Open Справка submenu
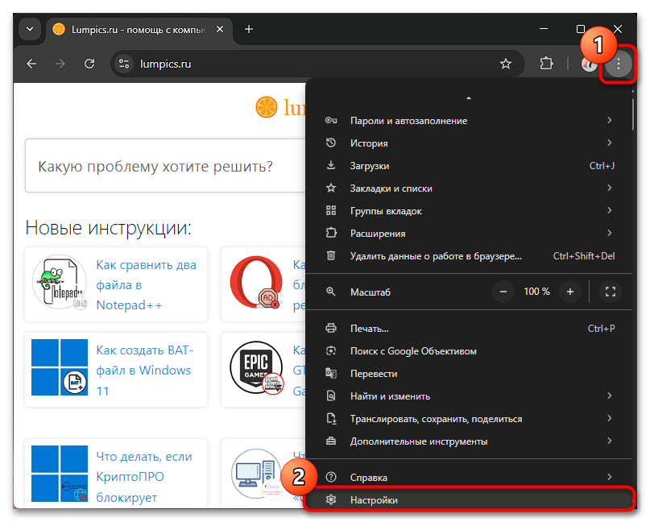 (470, 478)
